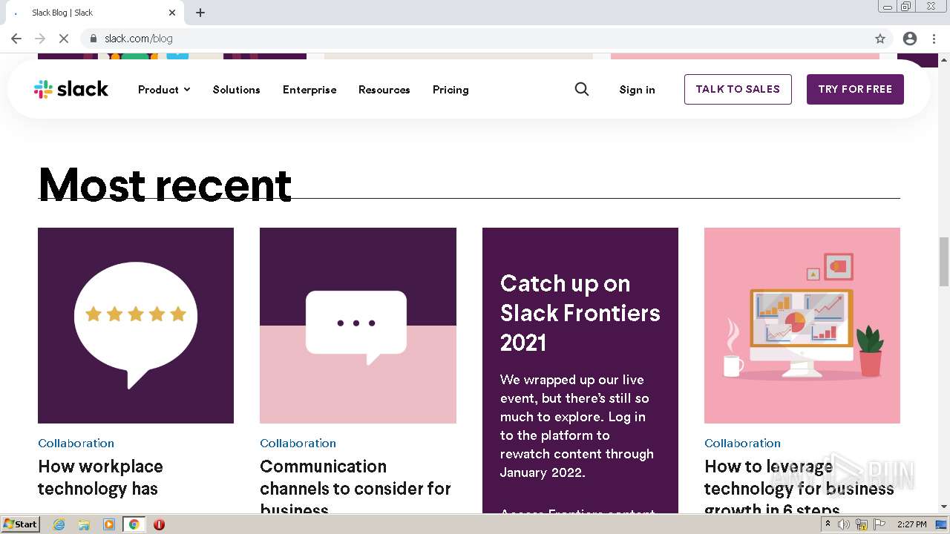This screenshot has height=534, width=950.
Task: Open the five-star speech bubble thumbnail
Action: pos(136,326)
